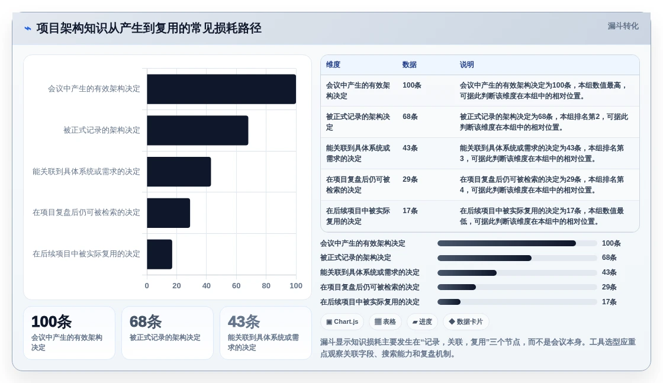The image size is (663, 383).
Task: Select the Chart.js chip
Action: [x=342, y=321]
